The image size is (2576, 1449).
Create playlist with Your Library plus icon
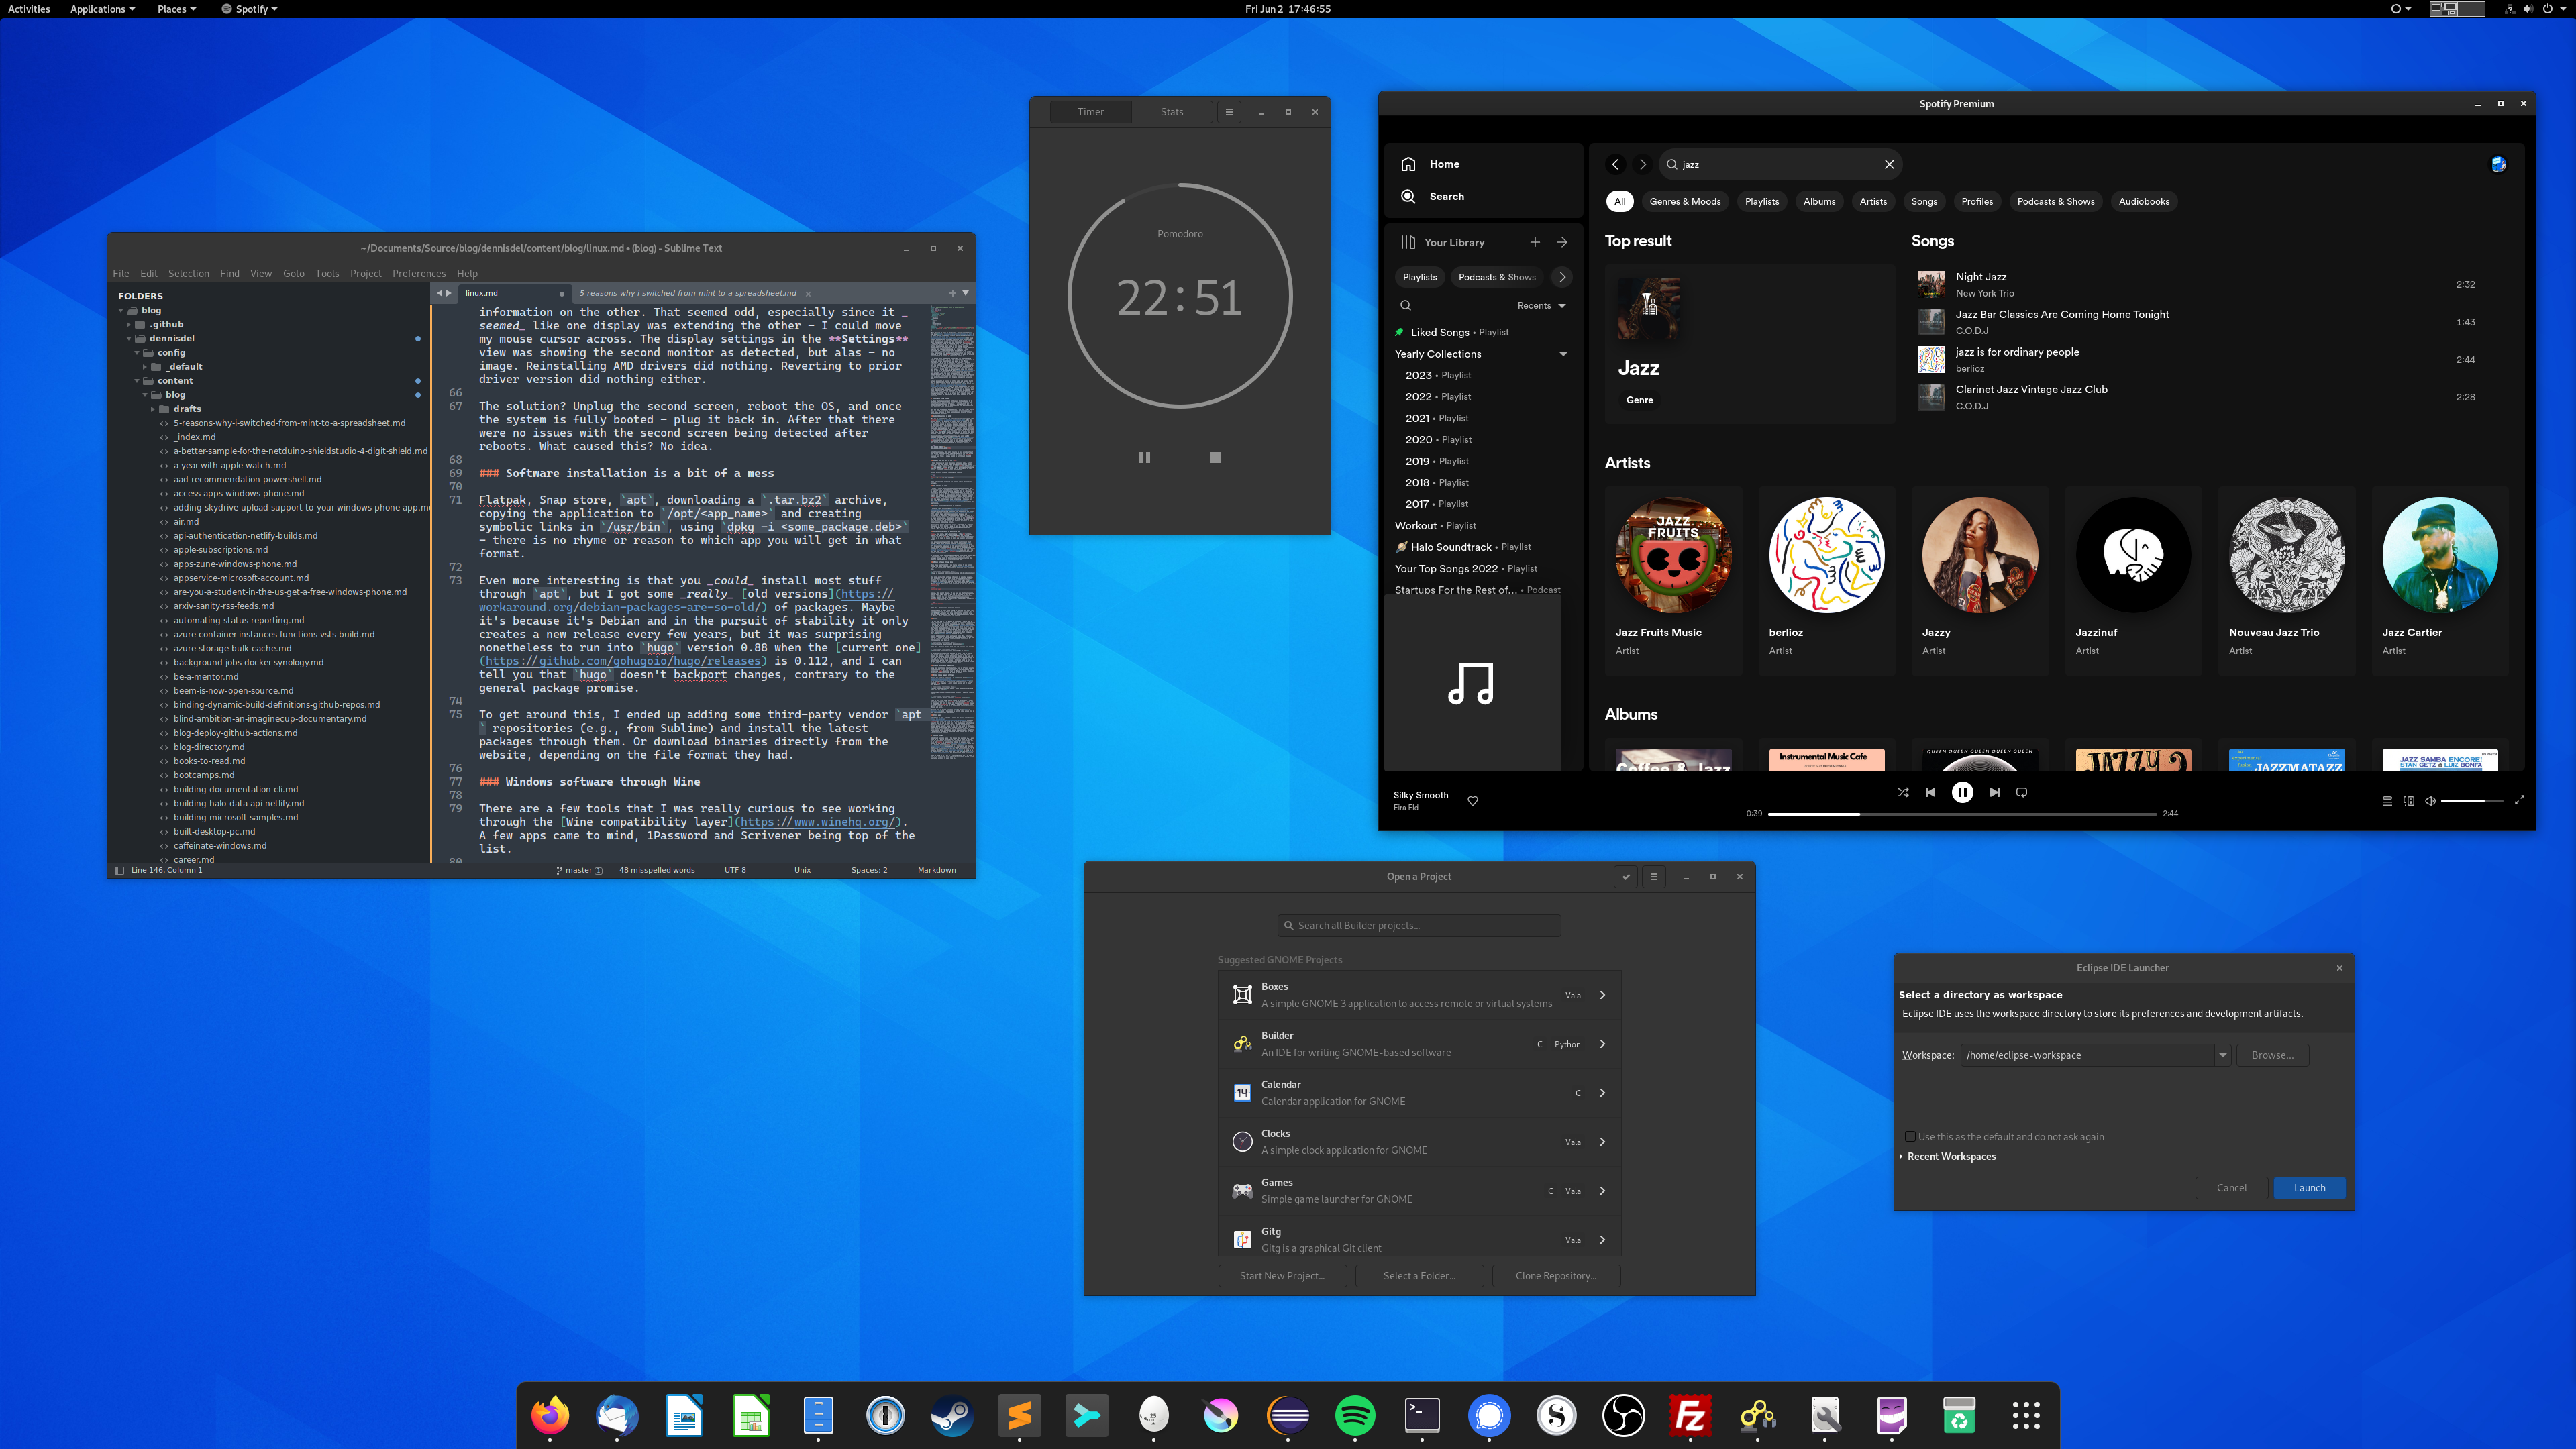1535,242
